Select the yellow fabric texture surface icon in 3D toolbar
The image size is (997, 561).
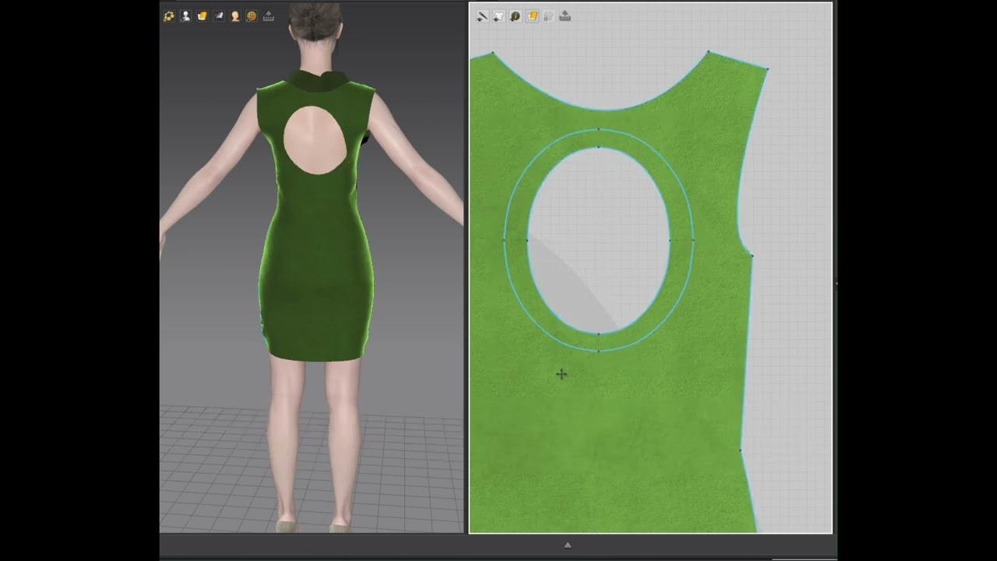[203, 16]
